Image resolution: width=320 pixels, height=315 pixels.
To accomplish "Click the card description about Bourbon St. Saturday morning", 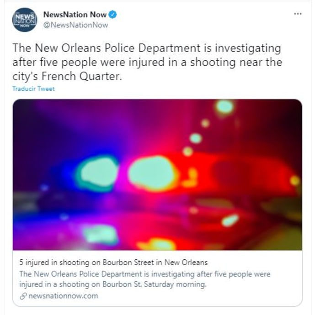I will point(145,279).
